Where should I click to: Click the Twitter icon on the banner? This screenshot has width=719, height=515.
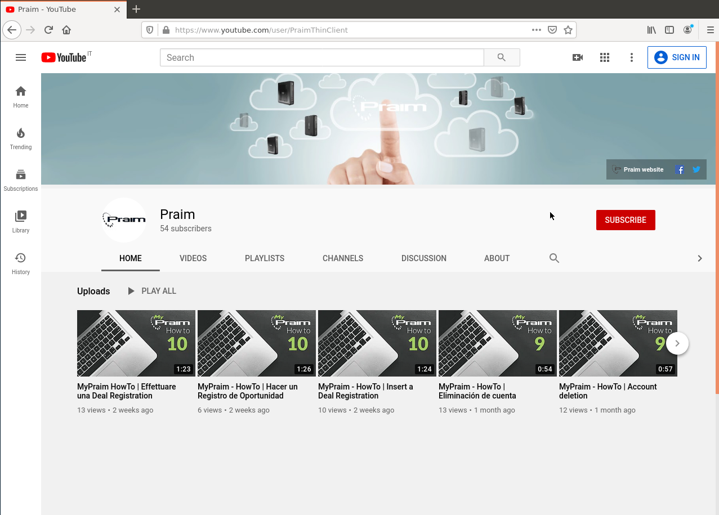click(x=696, y=169)
